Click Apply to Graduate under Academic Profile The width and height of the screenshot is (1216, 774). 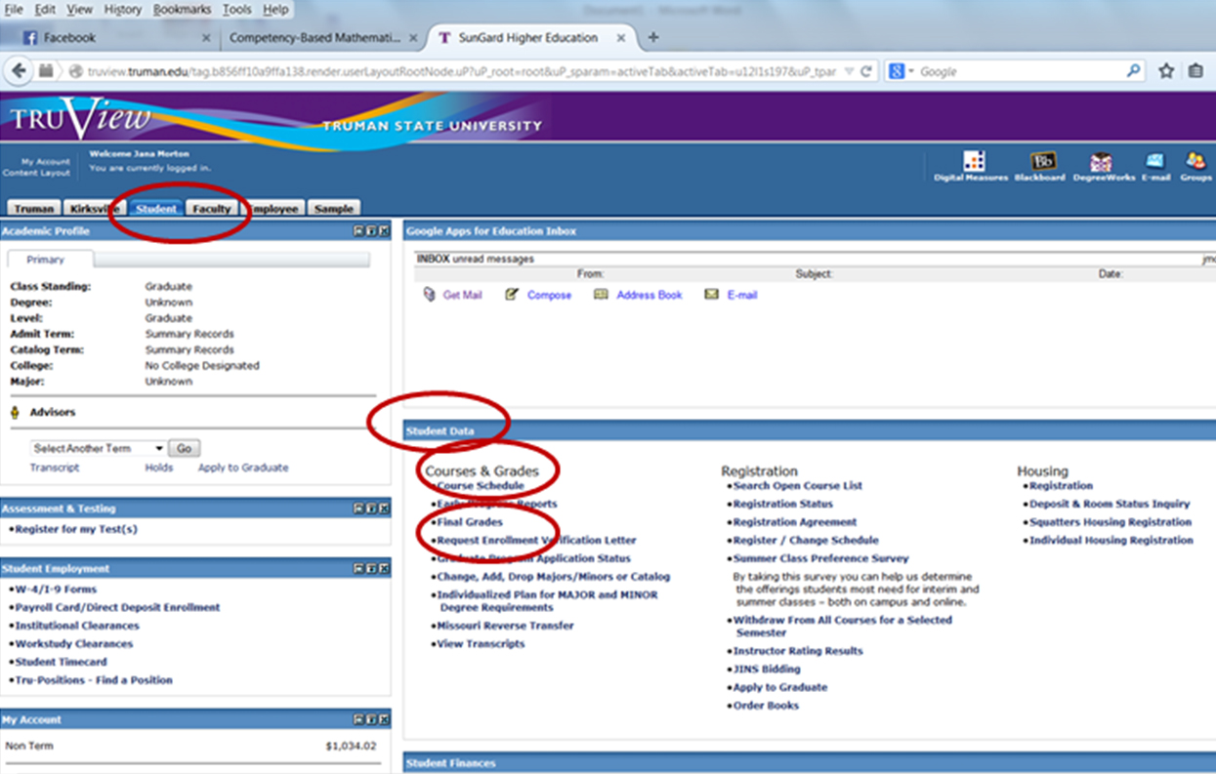pyautogui.click(x=243, y=468)
